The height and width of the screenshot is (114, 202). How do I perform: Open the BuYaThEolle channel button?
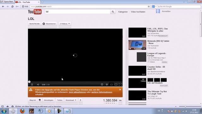(34, 24)
